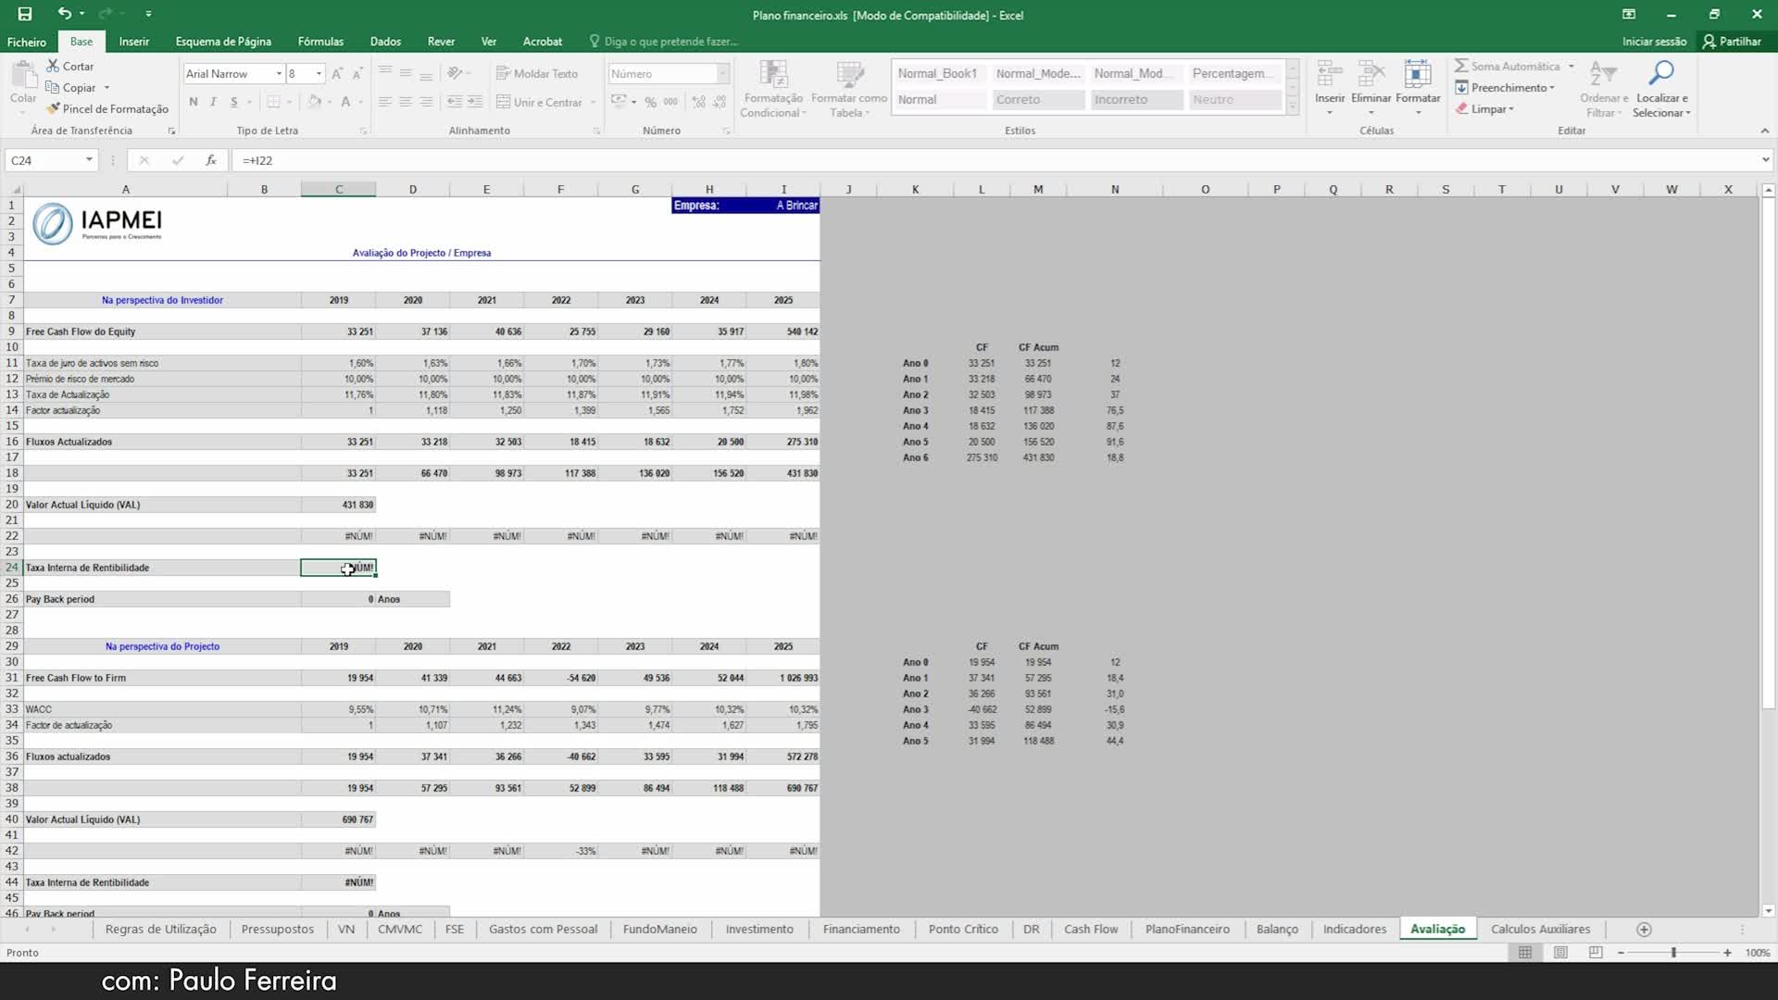
Task: Toggle align text left
Action: pyautogui.click(x=385, y=102)
